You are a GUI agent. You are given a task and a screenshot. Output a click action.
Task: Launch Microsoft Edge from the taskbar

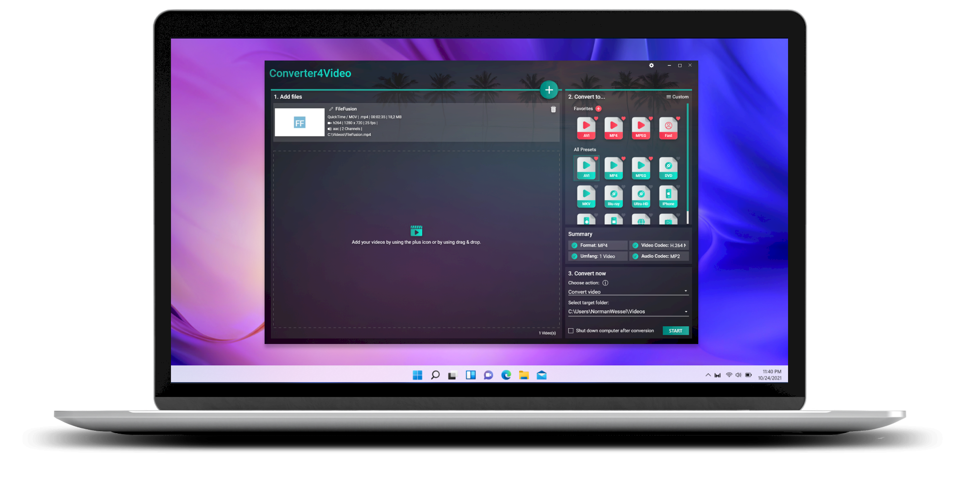coord(506,375)
